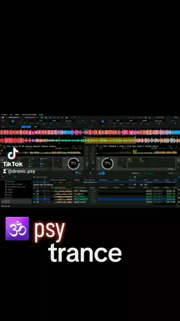Screen dimensions: 180x321
Task: Toggle the blue sync button under deck 1
Action: (x=78, y=173)
